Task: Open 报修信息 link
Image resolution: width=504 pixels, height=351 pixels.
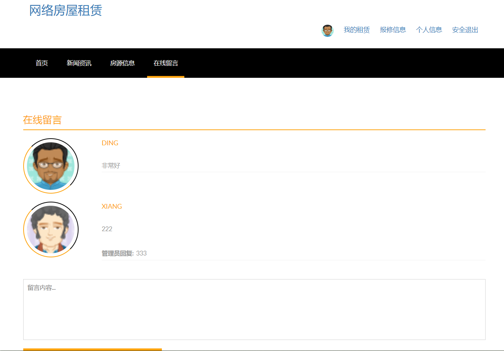Action: pyautogui.click(x=393, y=30)
